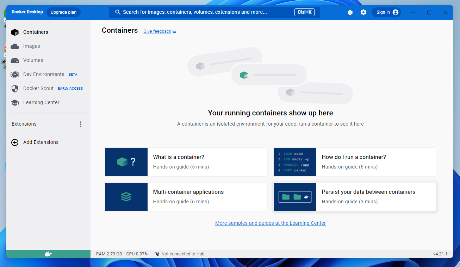Open troubleshoot bug icon in header
This screenshot has height=267, width=460.
pos(350,12)
